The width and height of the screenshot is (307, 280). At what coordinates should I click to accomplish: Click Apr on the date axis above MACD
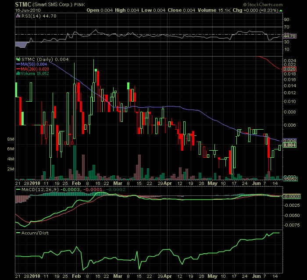[x=168, y=183]
